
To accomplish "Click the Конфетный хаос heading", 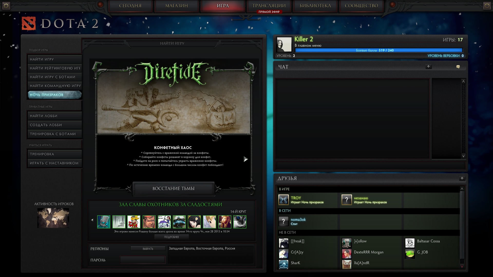I will tap(173, 148).
